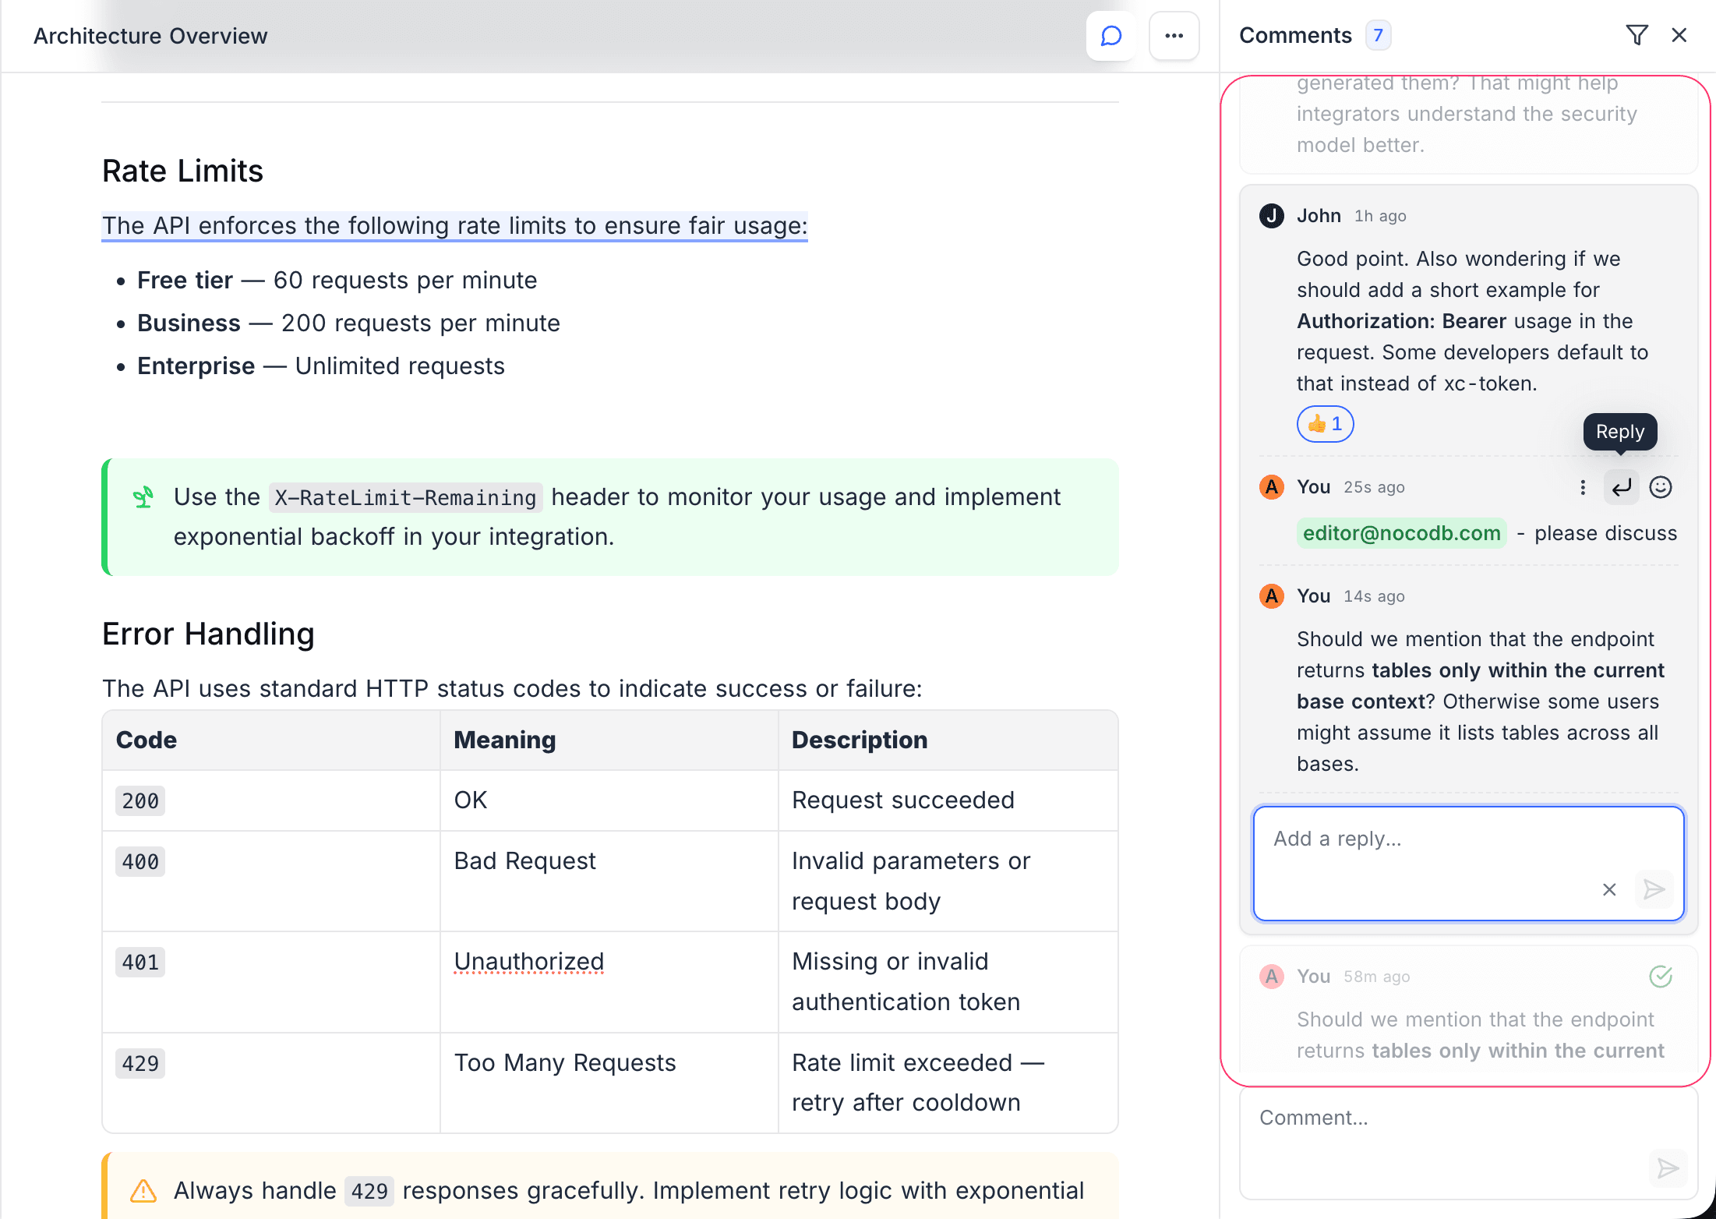Viewport: 1716px width, 1219px height.
Task: Open the three-dots document options menu
Action: coord(1174,36)
